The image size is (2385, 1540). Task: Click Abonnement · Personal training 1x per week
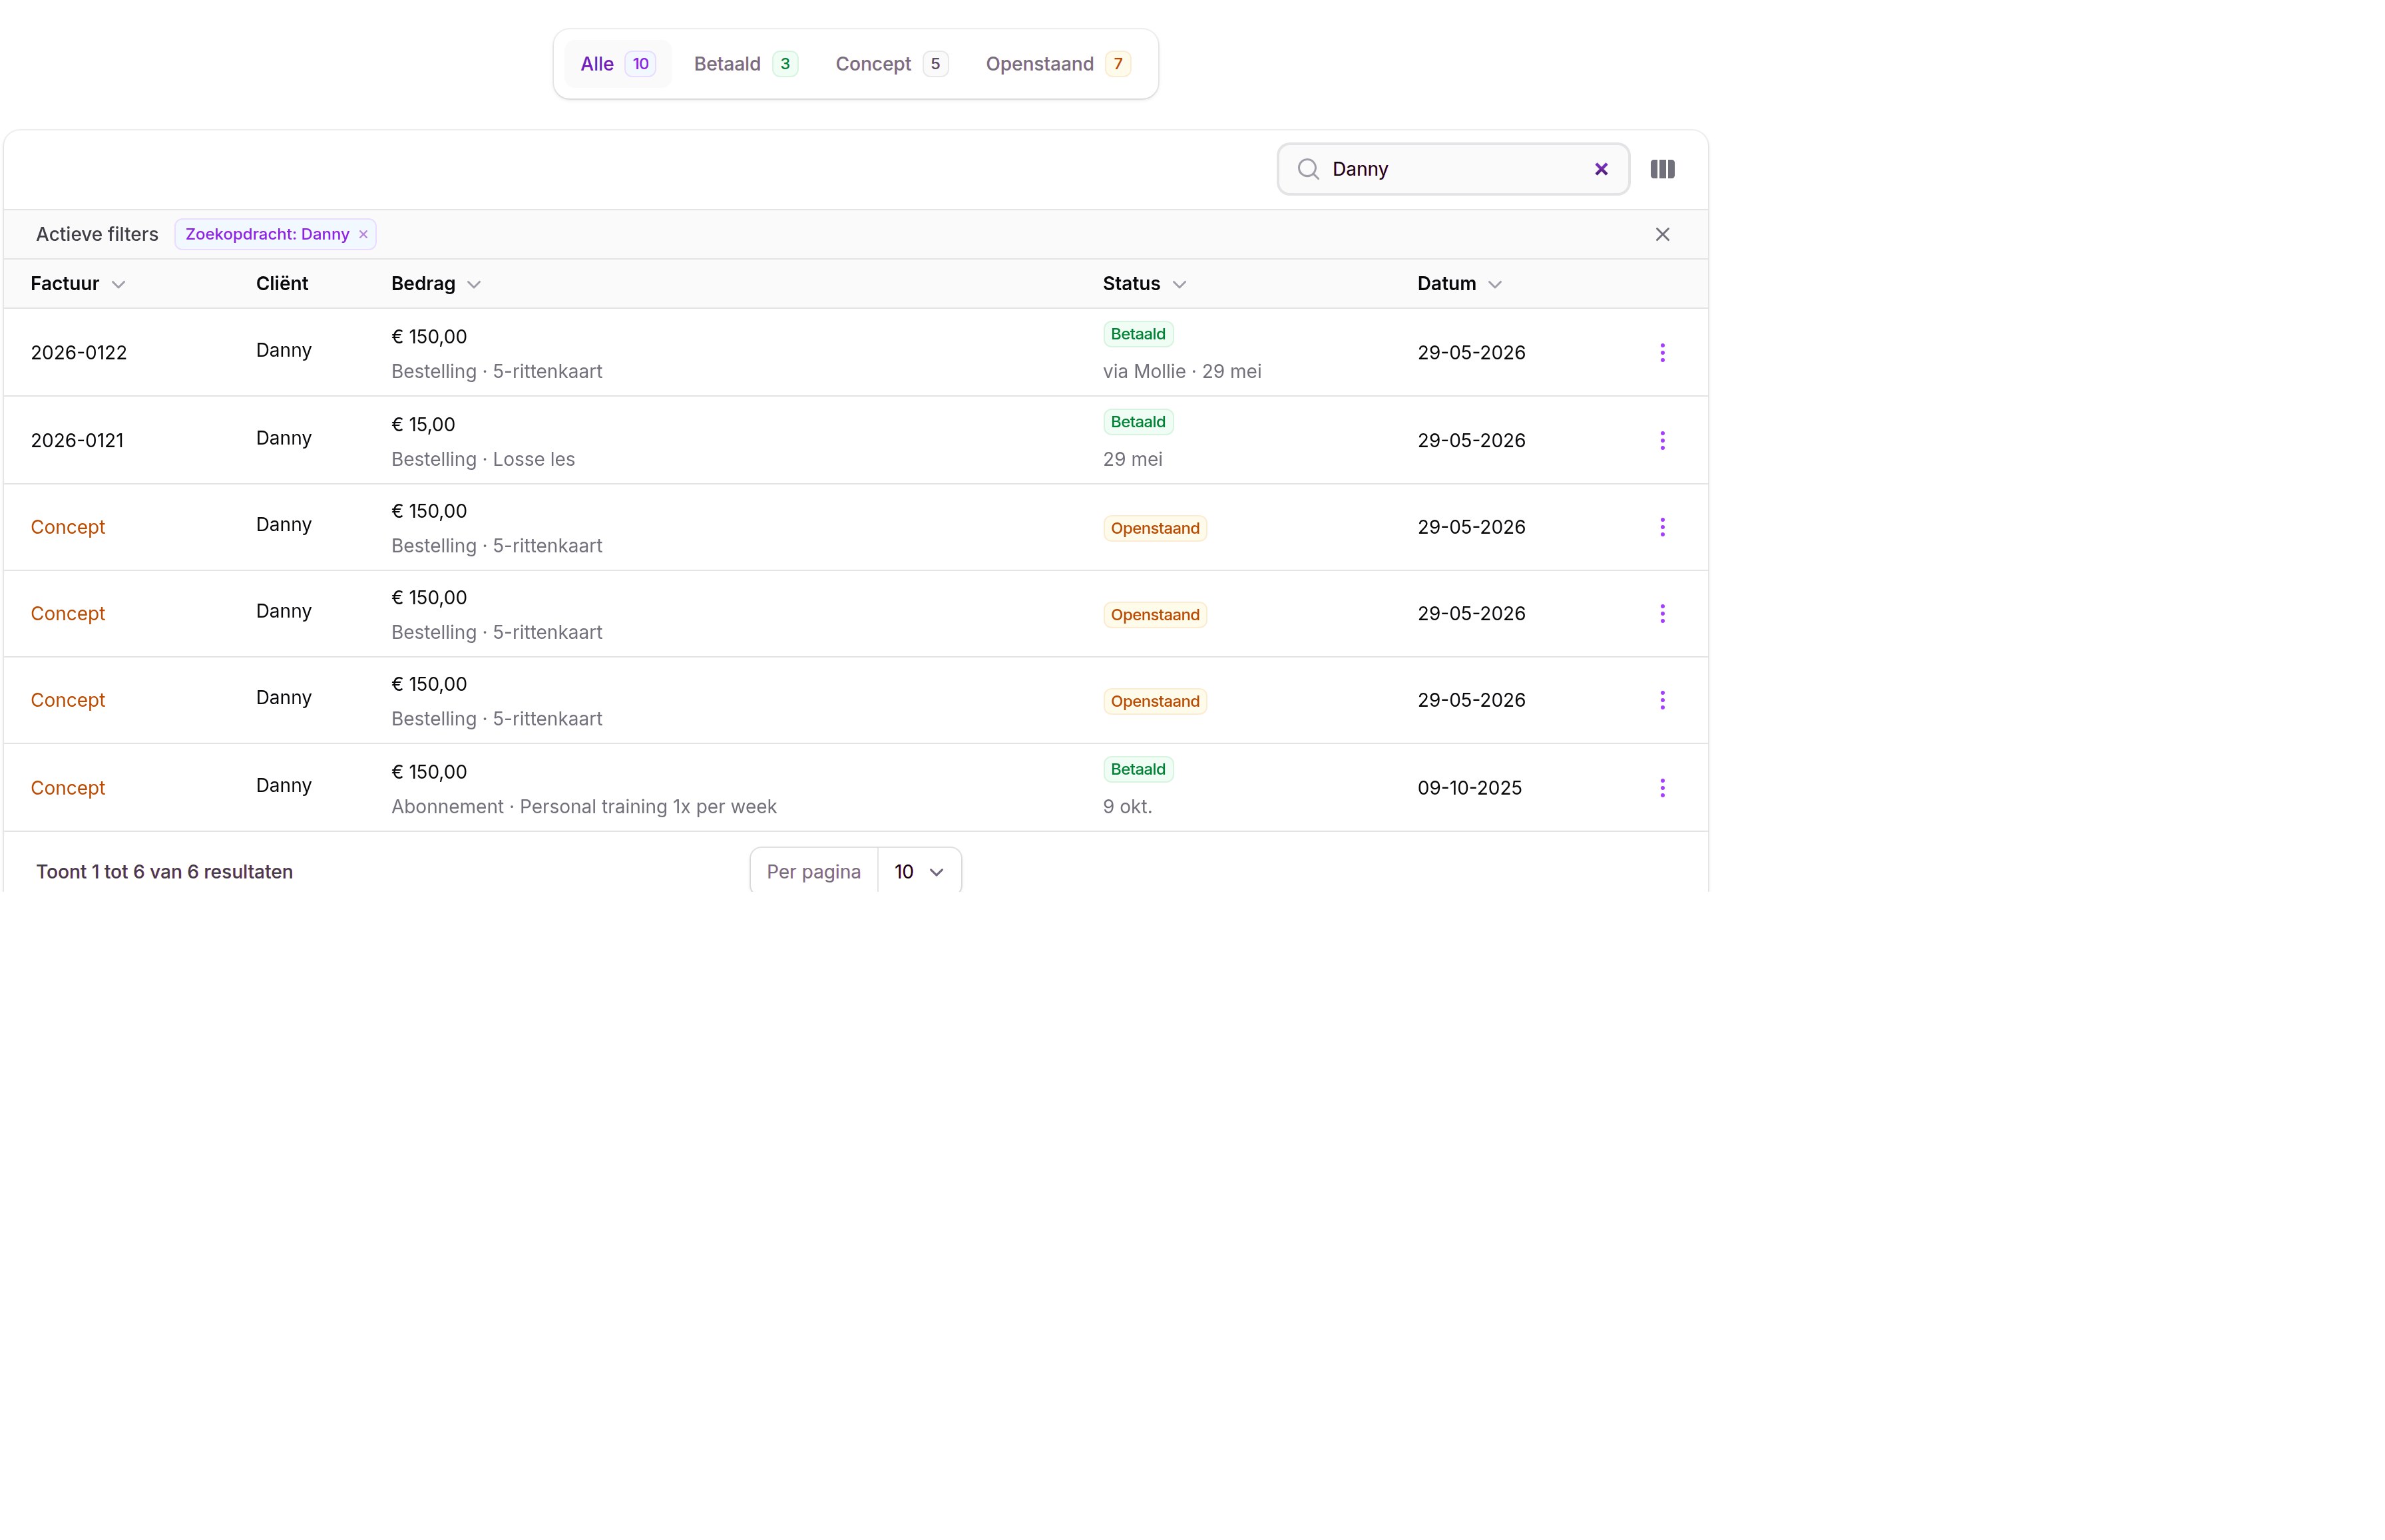[583, 806]
